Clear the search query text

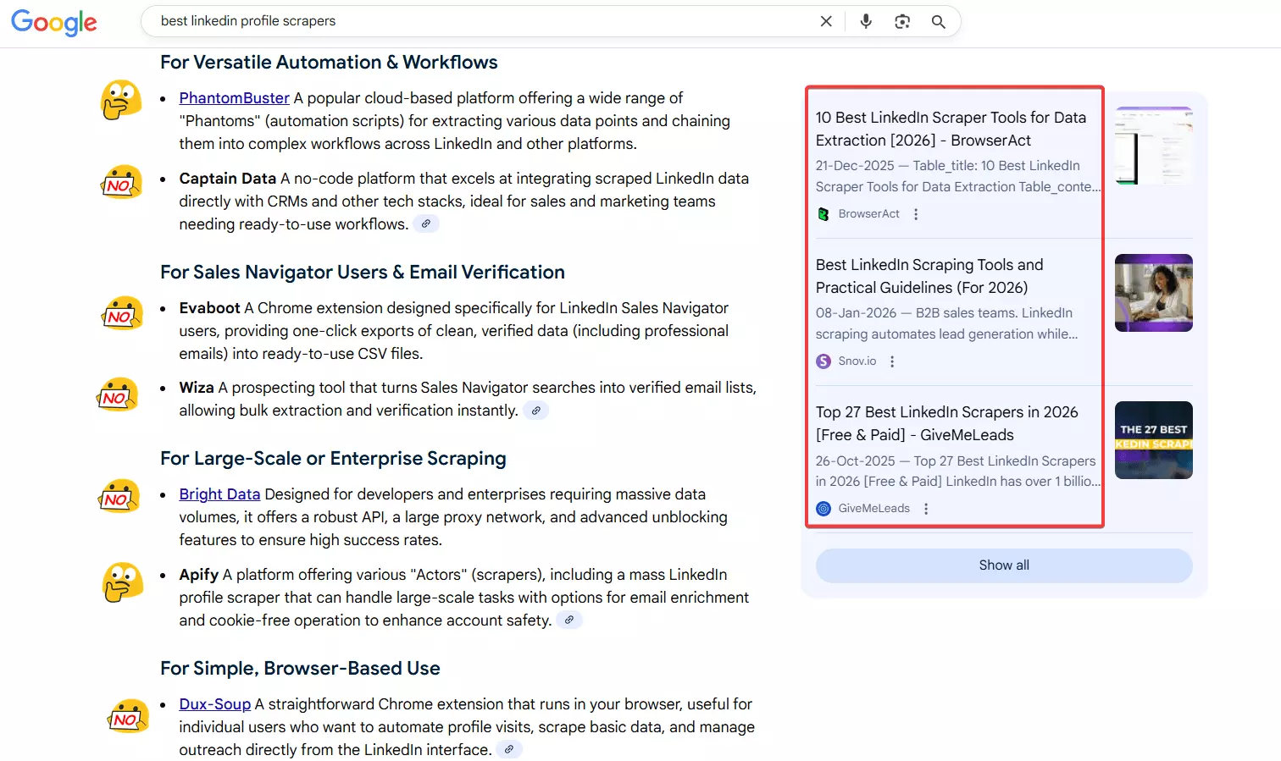[x=826, y=21]
